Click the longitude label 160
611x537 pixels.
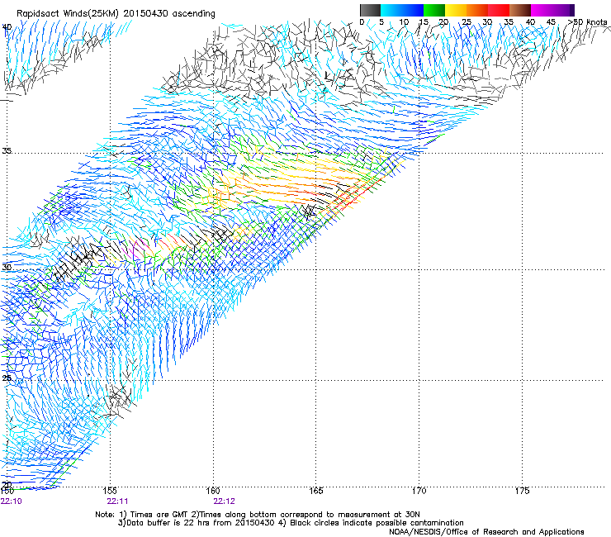pos(213,491)
